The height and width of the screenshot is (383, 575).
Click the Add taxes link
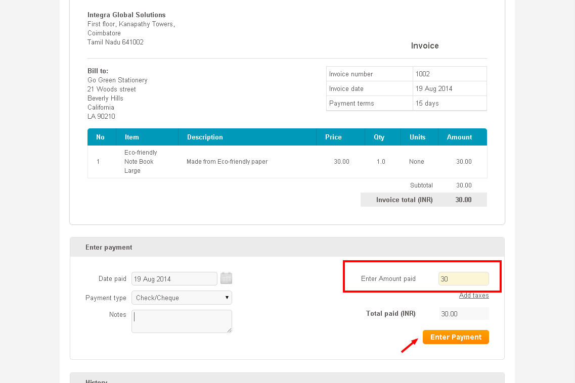click(474, 296)
